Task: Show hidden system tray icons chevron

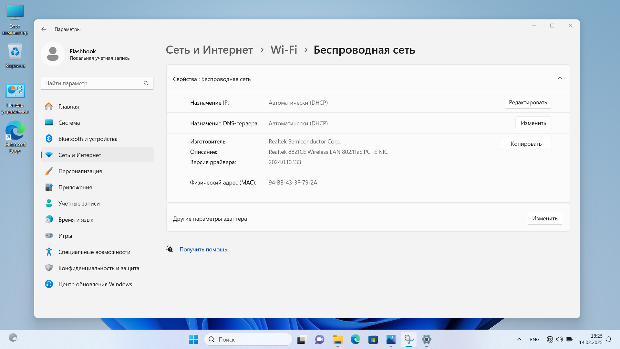Action: [x=519, y=339]
